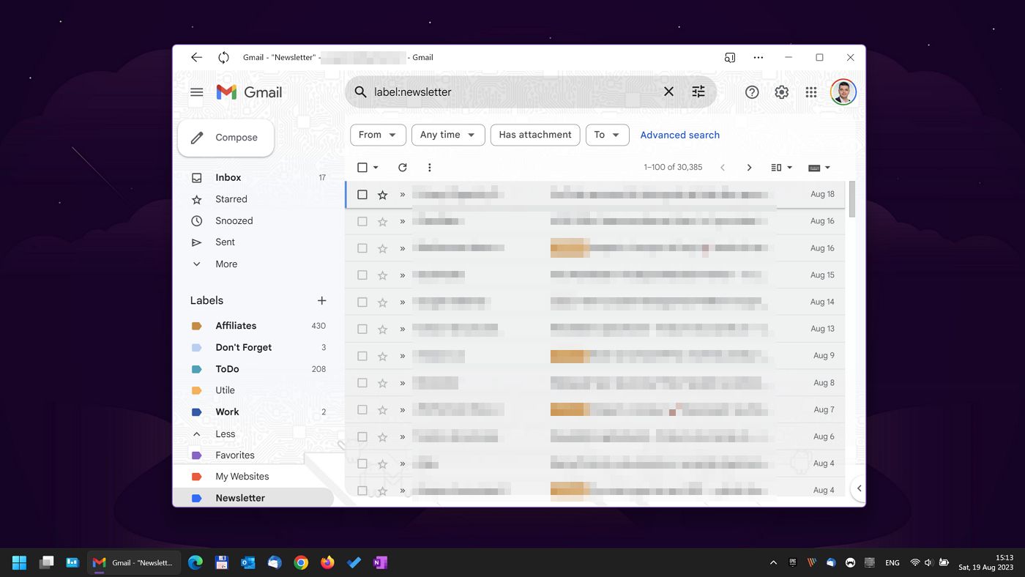Open the Compose button to write email
Image resolution: width=1025 pixels, height=577 pixels.
coord(225,137)
